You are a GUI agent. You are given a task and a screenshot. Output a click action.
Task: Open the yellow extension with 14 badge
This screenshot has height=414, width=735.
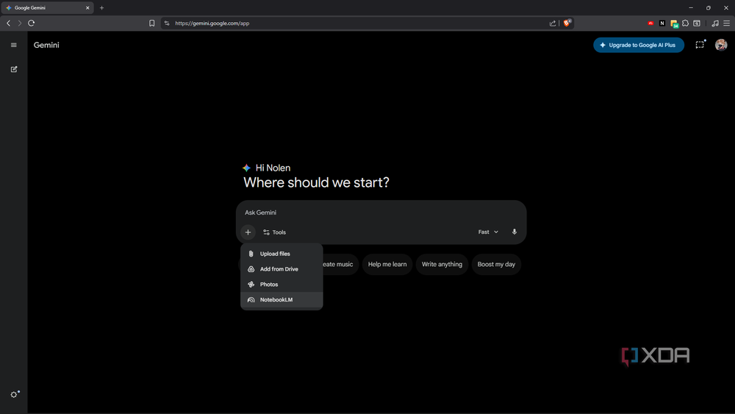point(674,24)
